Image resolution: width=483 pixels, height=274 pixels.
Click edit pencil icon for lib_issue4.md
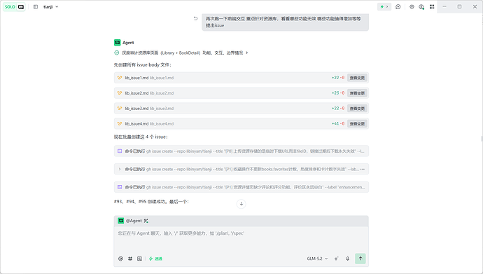(x=120, y=123)
